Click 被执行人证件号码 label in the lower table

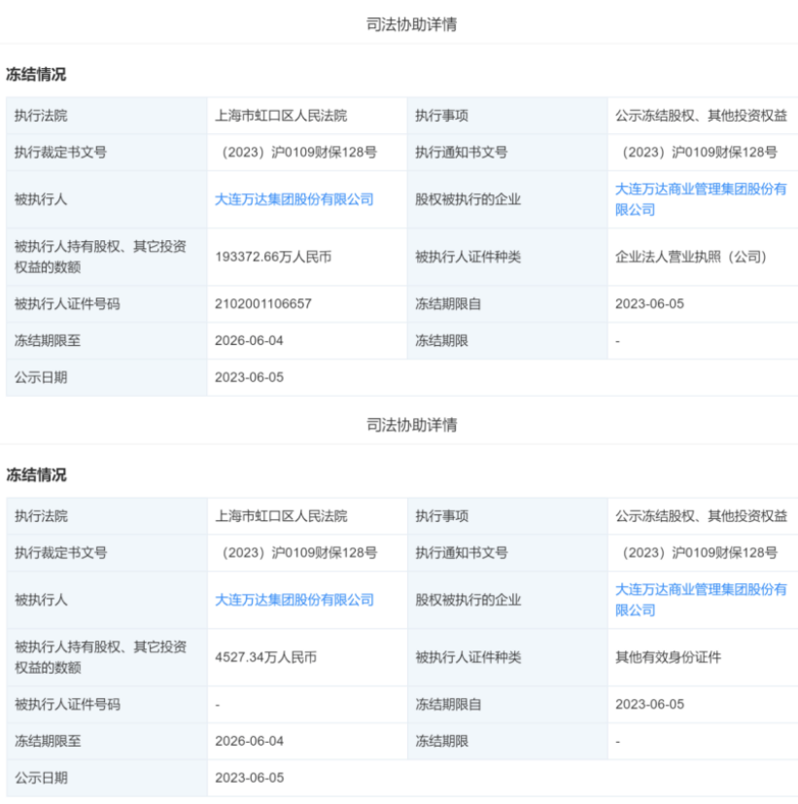click(67, 705)
